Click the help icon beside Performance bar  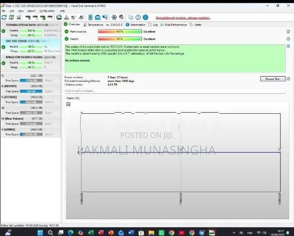pyautogui.click(x=288, y=31)
